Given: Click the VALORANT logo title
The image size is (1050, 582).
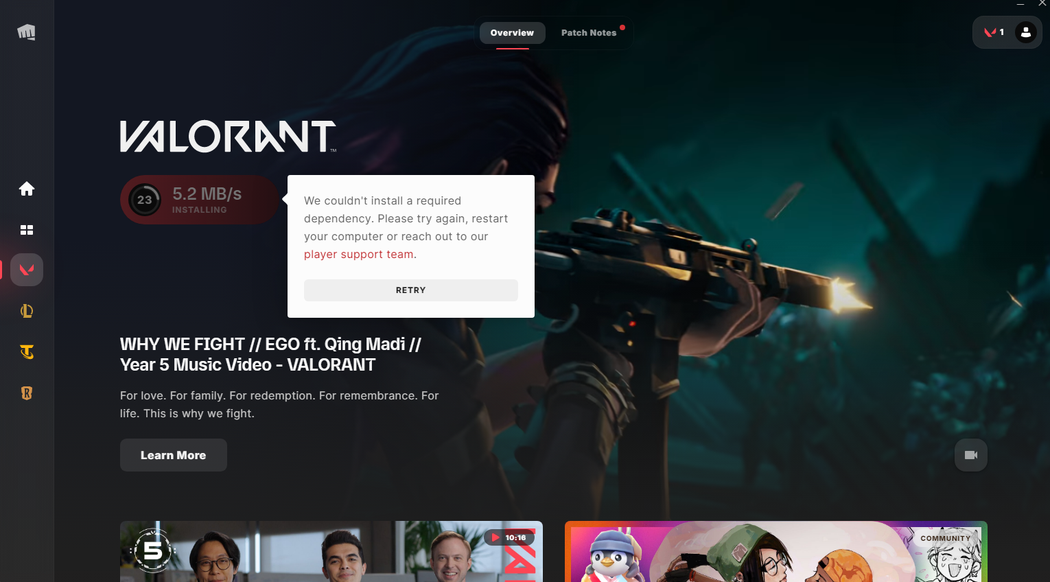Looking at the screenshot, I should [x=228, y=137].
